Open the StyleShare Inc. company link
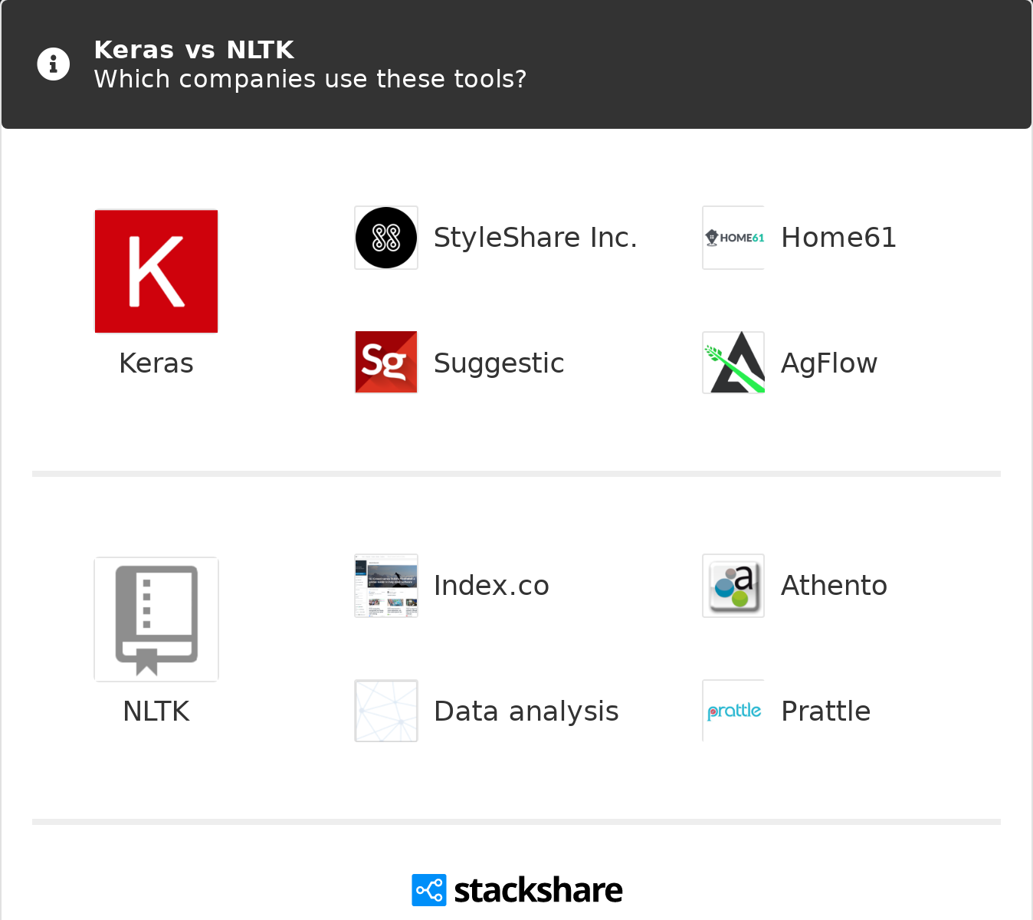This screenshot has width=1033, height=920. 535,238
